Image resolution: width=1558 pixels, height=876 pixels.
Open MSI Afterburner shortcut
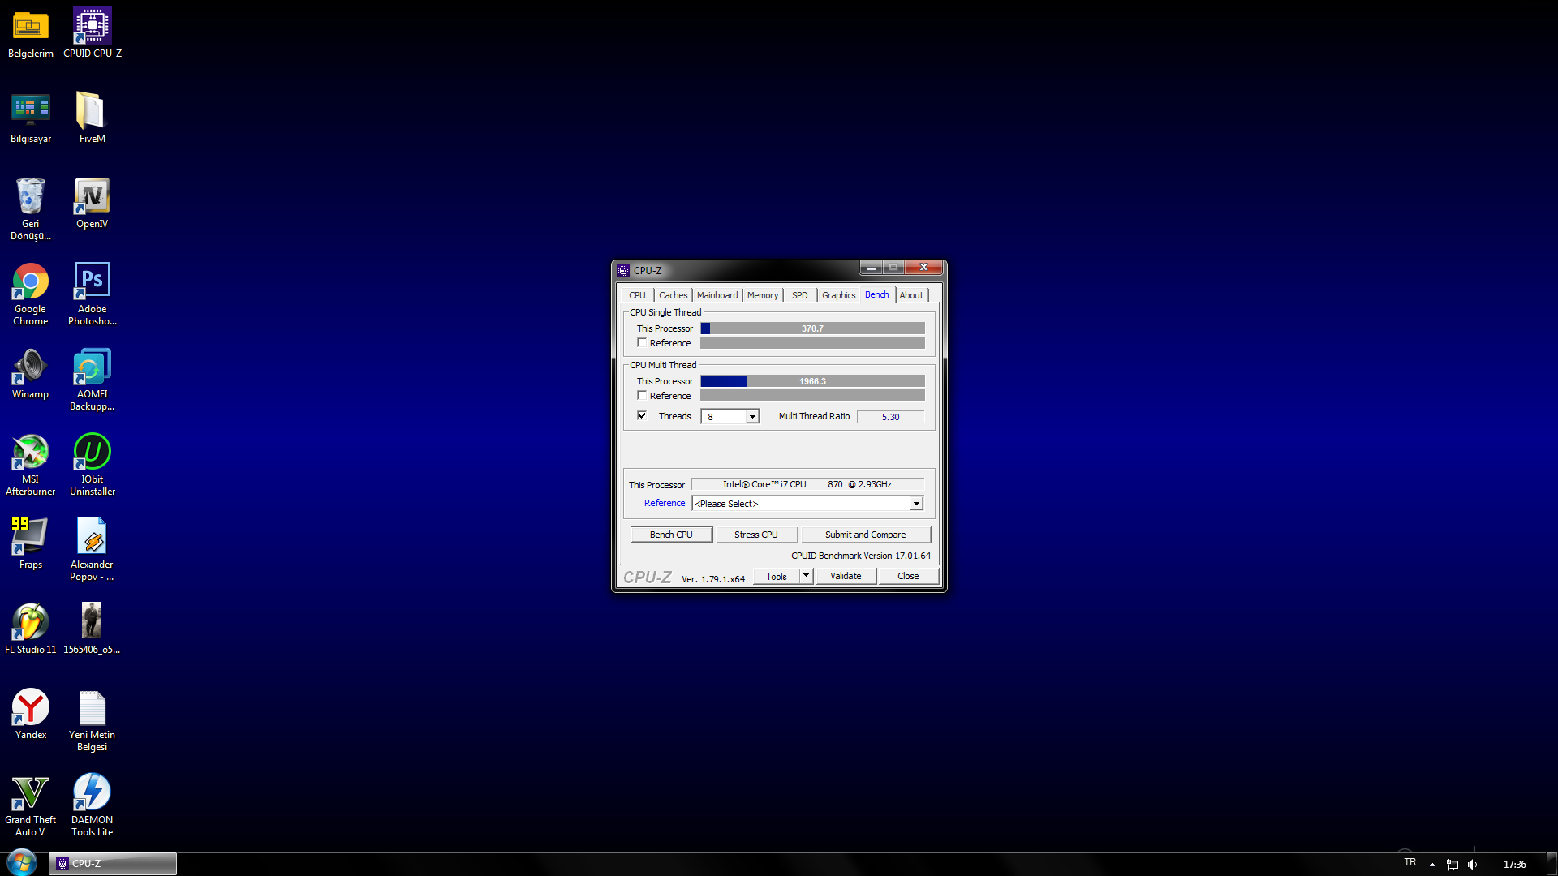click(30, 466)
